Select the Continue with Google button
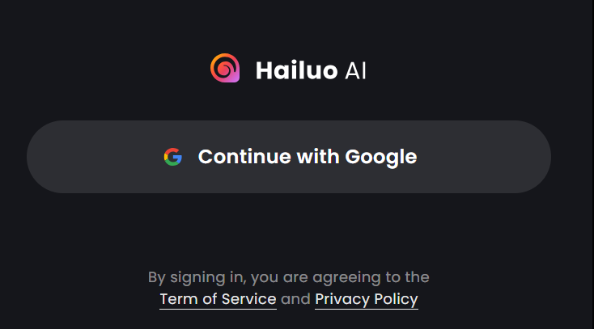The width and height of the screenshot is (594, 329). pyautogui.click(x=289, y=157)
